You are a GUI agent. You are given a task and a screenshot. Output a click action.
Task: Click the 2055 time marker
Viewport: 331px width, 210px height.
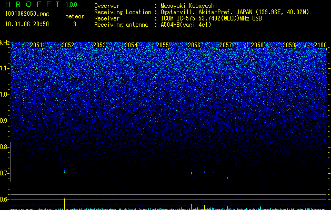(x=163, y=45)
